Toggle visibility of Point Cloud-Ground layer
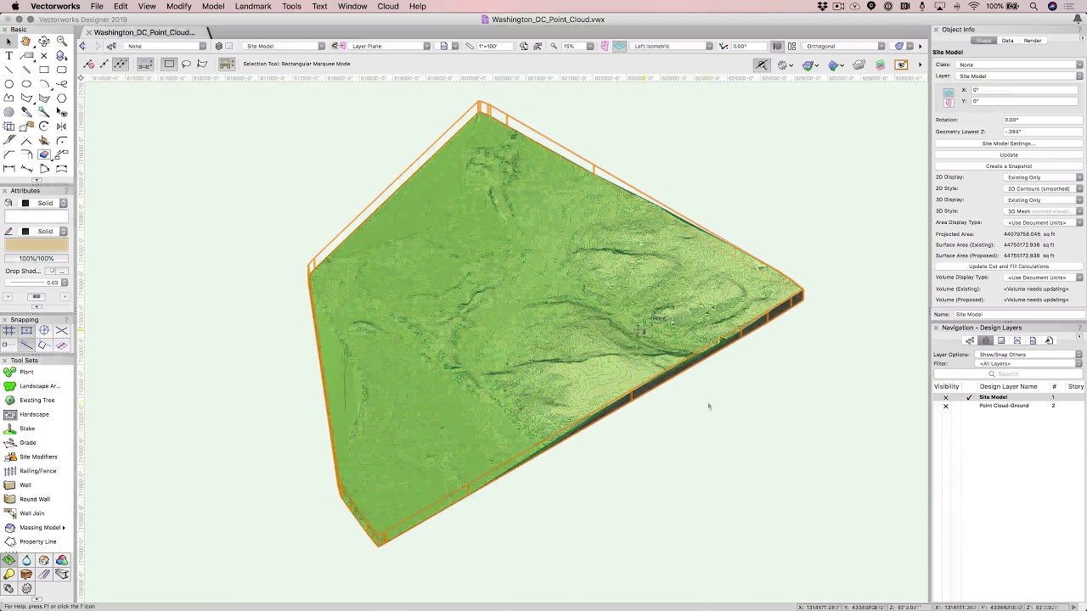The image size is (1087, 611). [x=945, y=406]
